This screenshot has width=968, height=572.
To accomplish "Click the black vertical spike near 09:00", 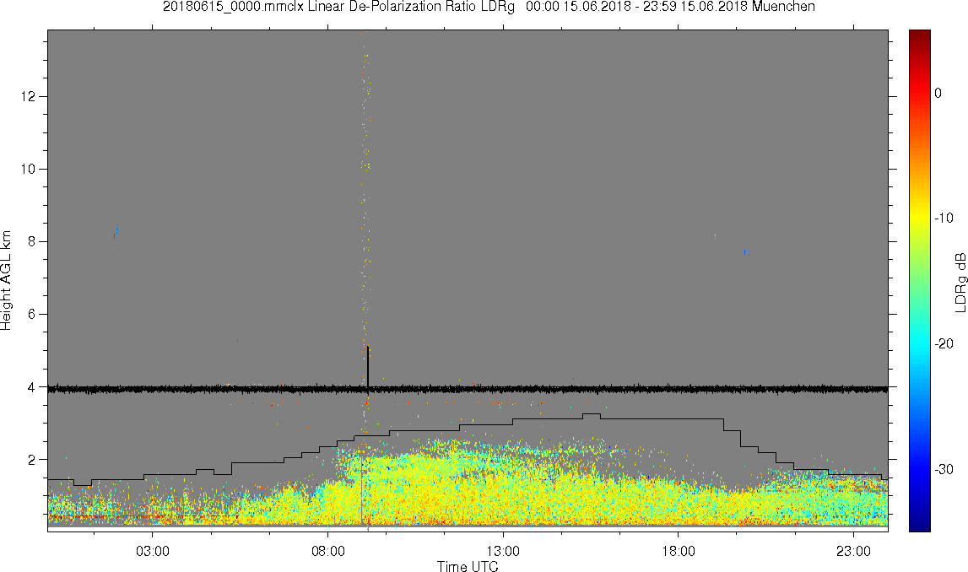I will coord(368,365).
